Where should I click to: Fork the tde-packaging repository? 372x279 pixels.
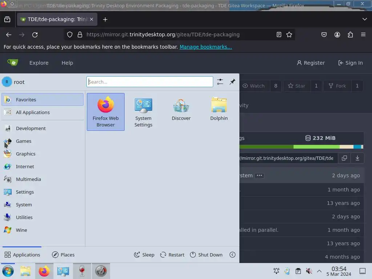[337, 86]
